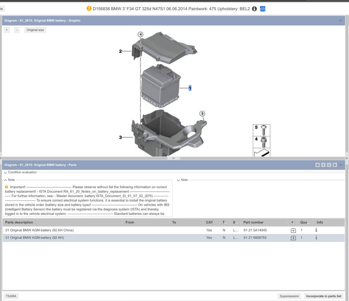Viewport: 349px width, 301px height.
Task: Click the orange warning icon before D156838
Action: (89, 8)
